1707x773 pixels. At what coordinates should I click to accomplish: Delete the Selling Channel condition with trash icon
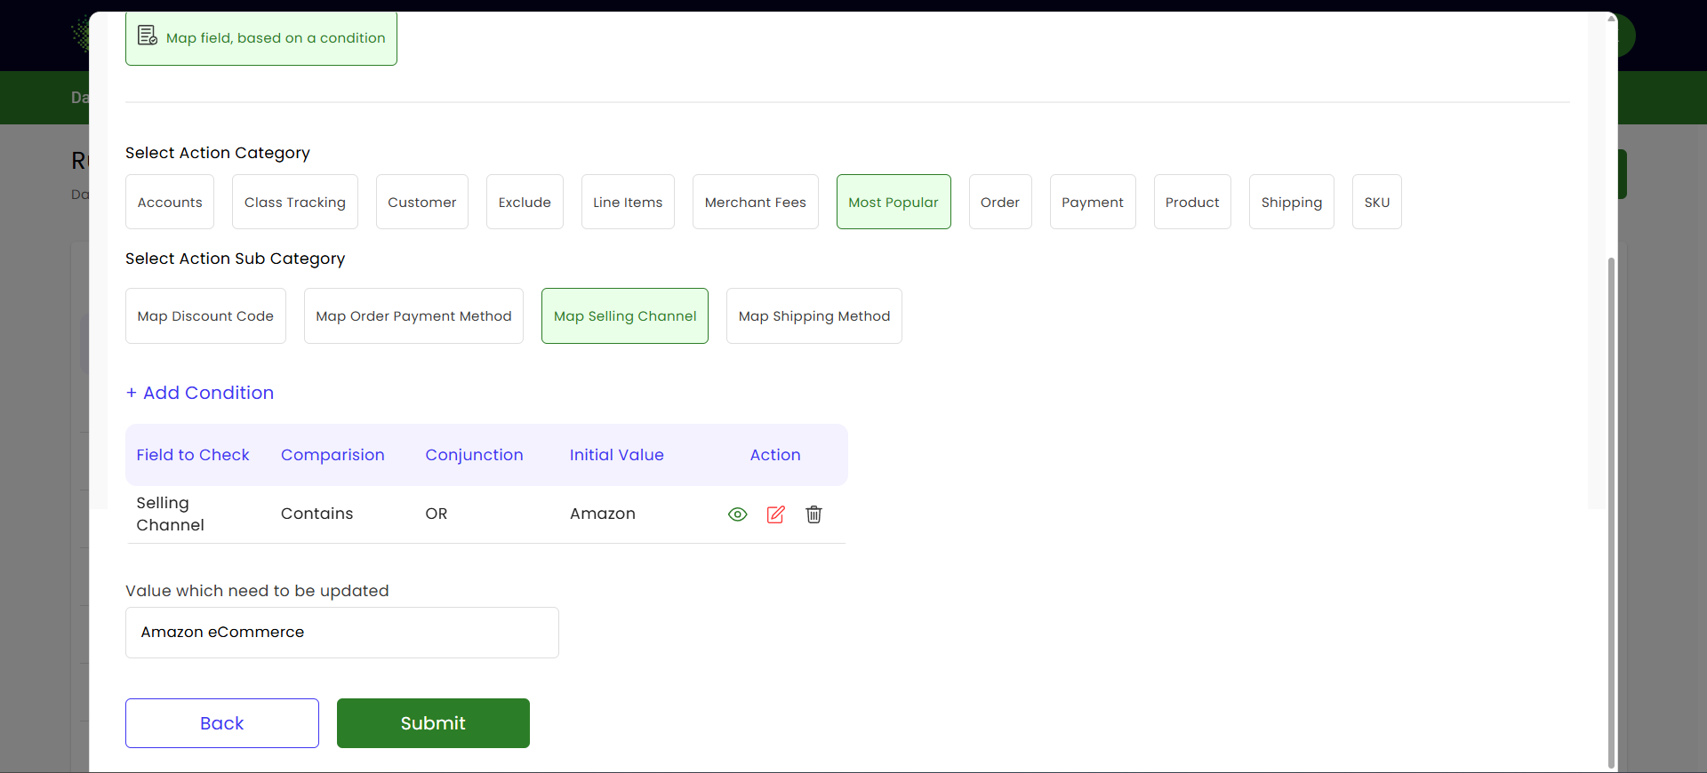(x=813, y=514)
